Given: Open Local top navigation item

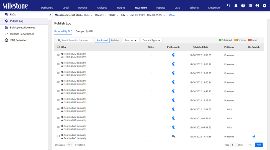Looking at the screenshot, I should (x=66, y=7).
